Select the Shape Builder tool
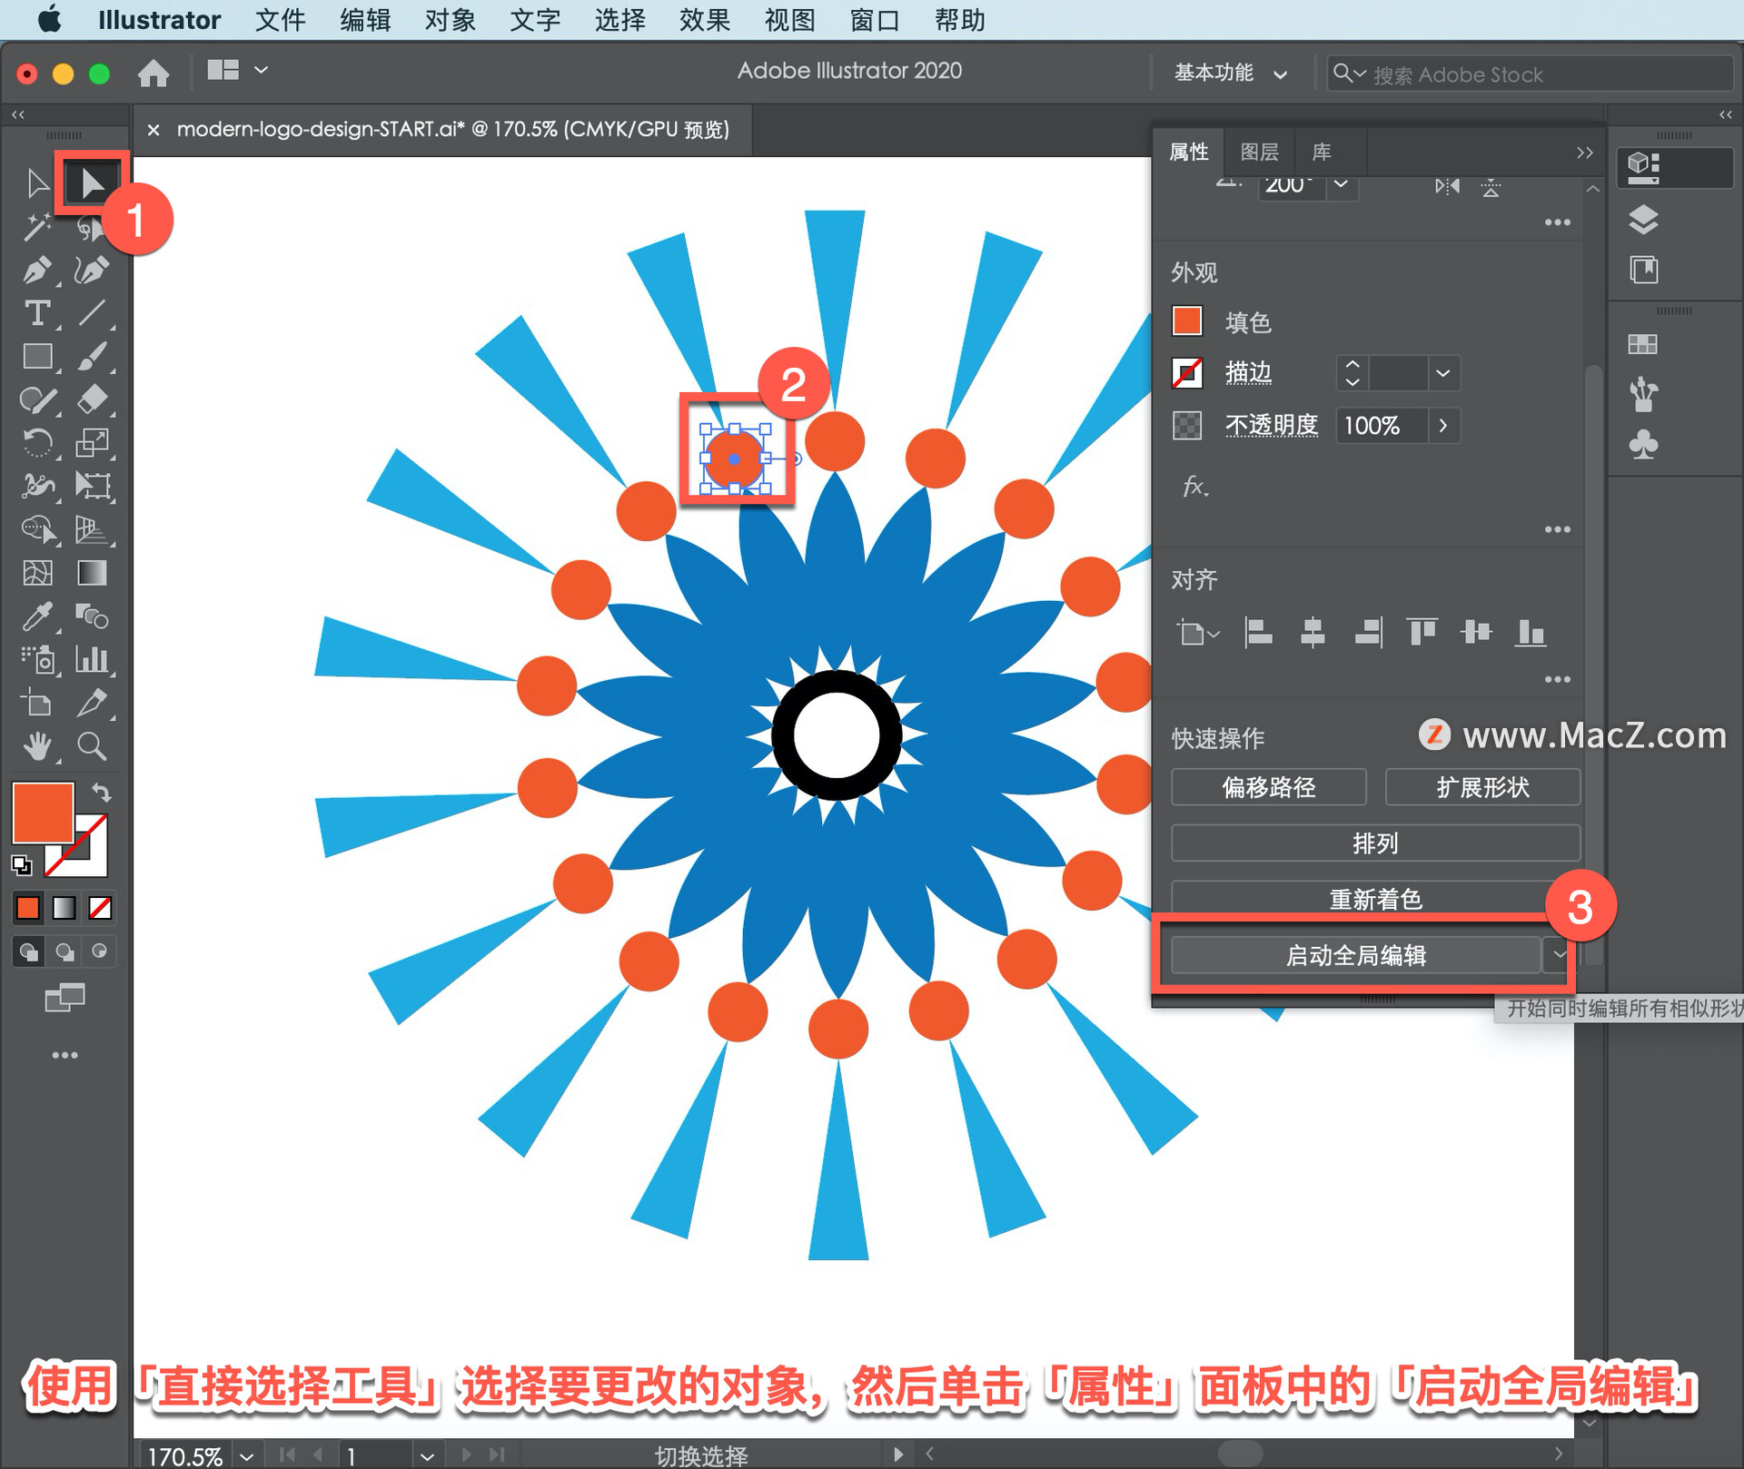 [39, 529]
